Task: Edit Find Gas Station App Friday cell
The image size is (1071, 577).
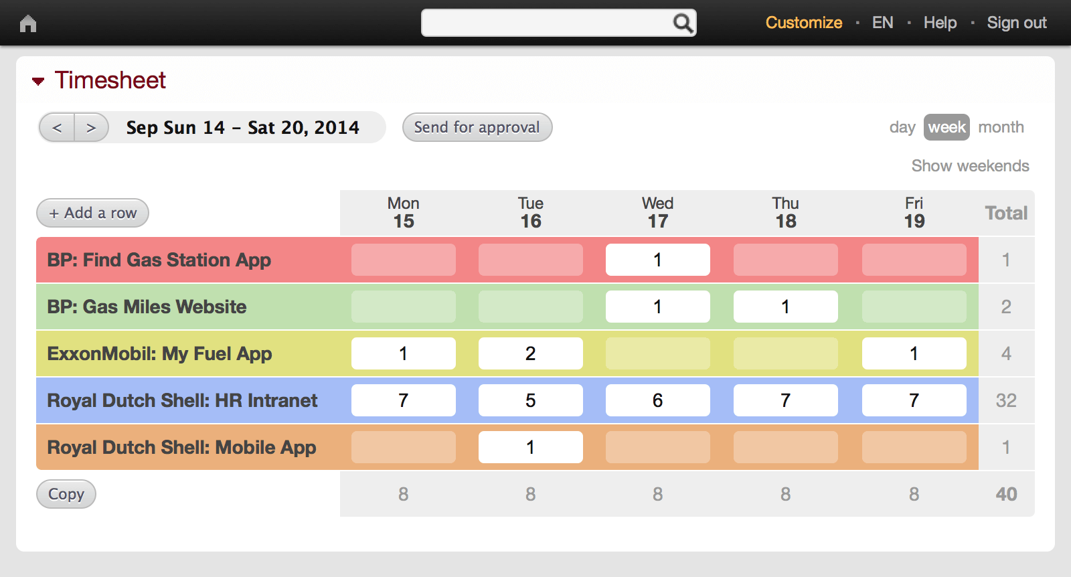Action: click(914, 260)
